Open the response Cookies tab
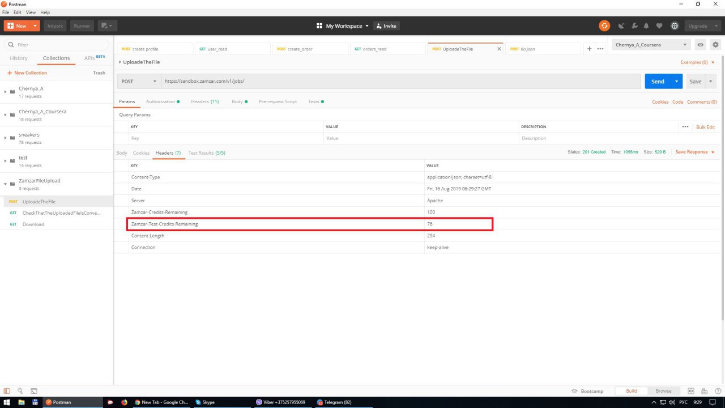Image resolution: width=725 pixels, height=408 pixels. pos(141,153)
